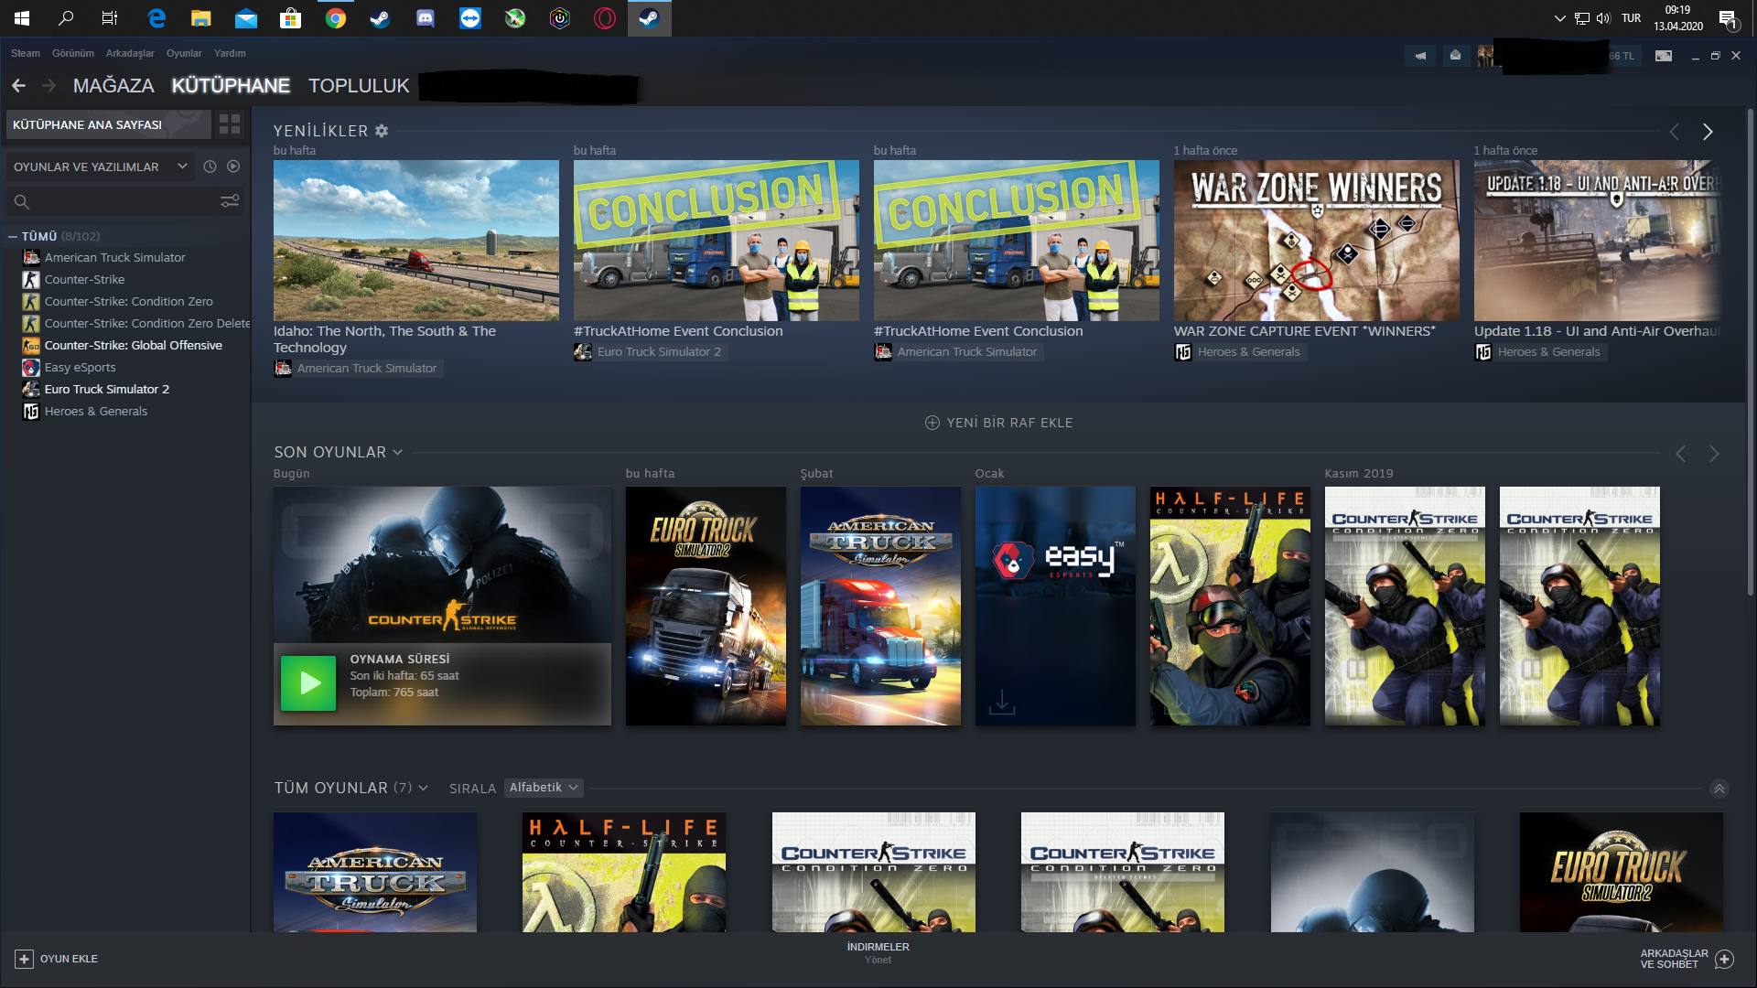
Task: Open Alfabetik sort dropdown
Action: click(x=544, y=788)
